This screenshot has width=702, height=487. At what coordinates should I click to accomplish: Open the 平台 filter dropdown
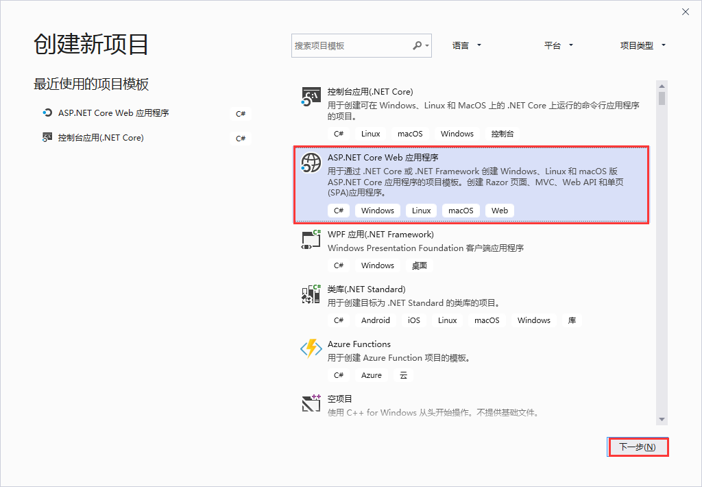coord(559,45)
